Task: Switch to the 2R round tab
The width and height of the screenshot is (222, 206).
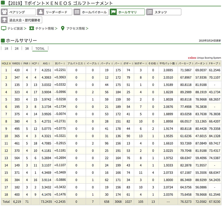Action: (x=17, y=49)
